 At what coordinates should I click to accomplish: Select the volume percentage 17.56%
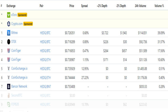161,51
